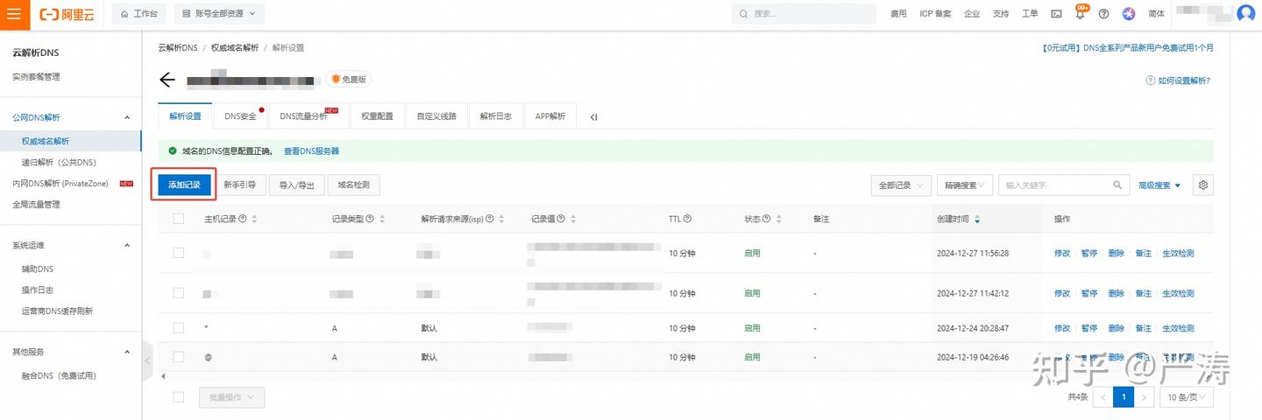The height and width of the screenshot is (420, 1262).
Task: Open the 批量操作 dropdown
Action: click(x=231, y=397)
